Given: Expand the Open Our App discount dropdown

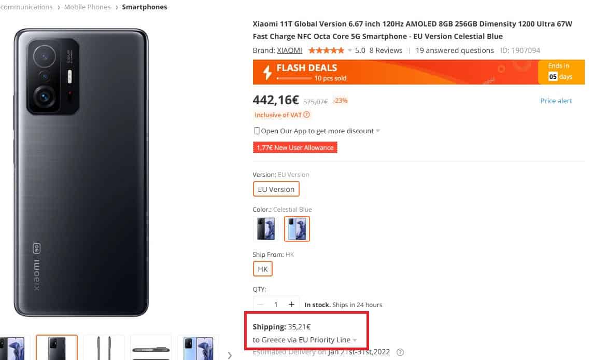Looking at the screenshot, I should tap(378, 131).
